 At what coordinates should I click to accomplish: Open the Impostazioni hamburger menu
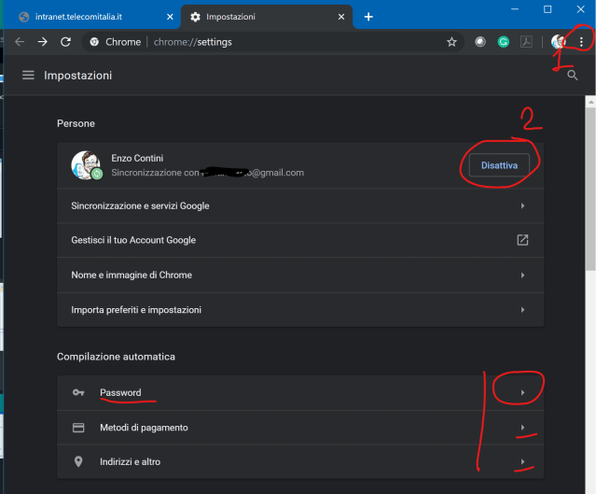[x=28, y=75]
